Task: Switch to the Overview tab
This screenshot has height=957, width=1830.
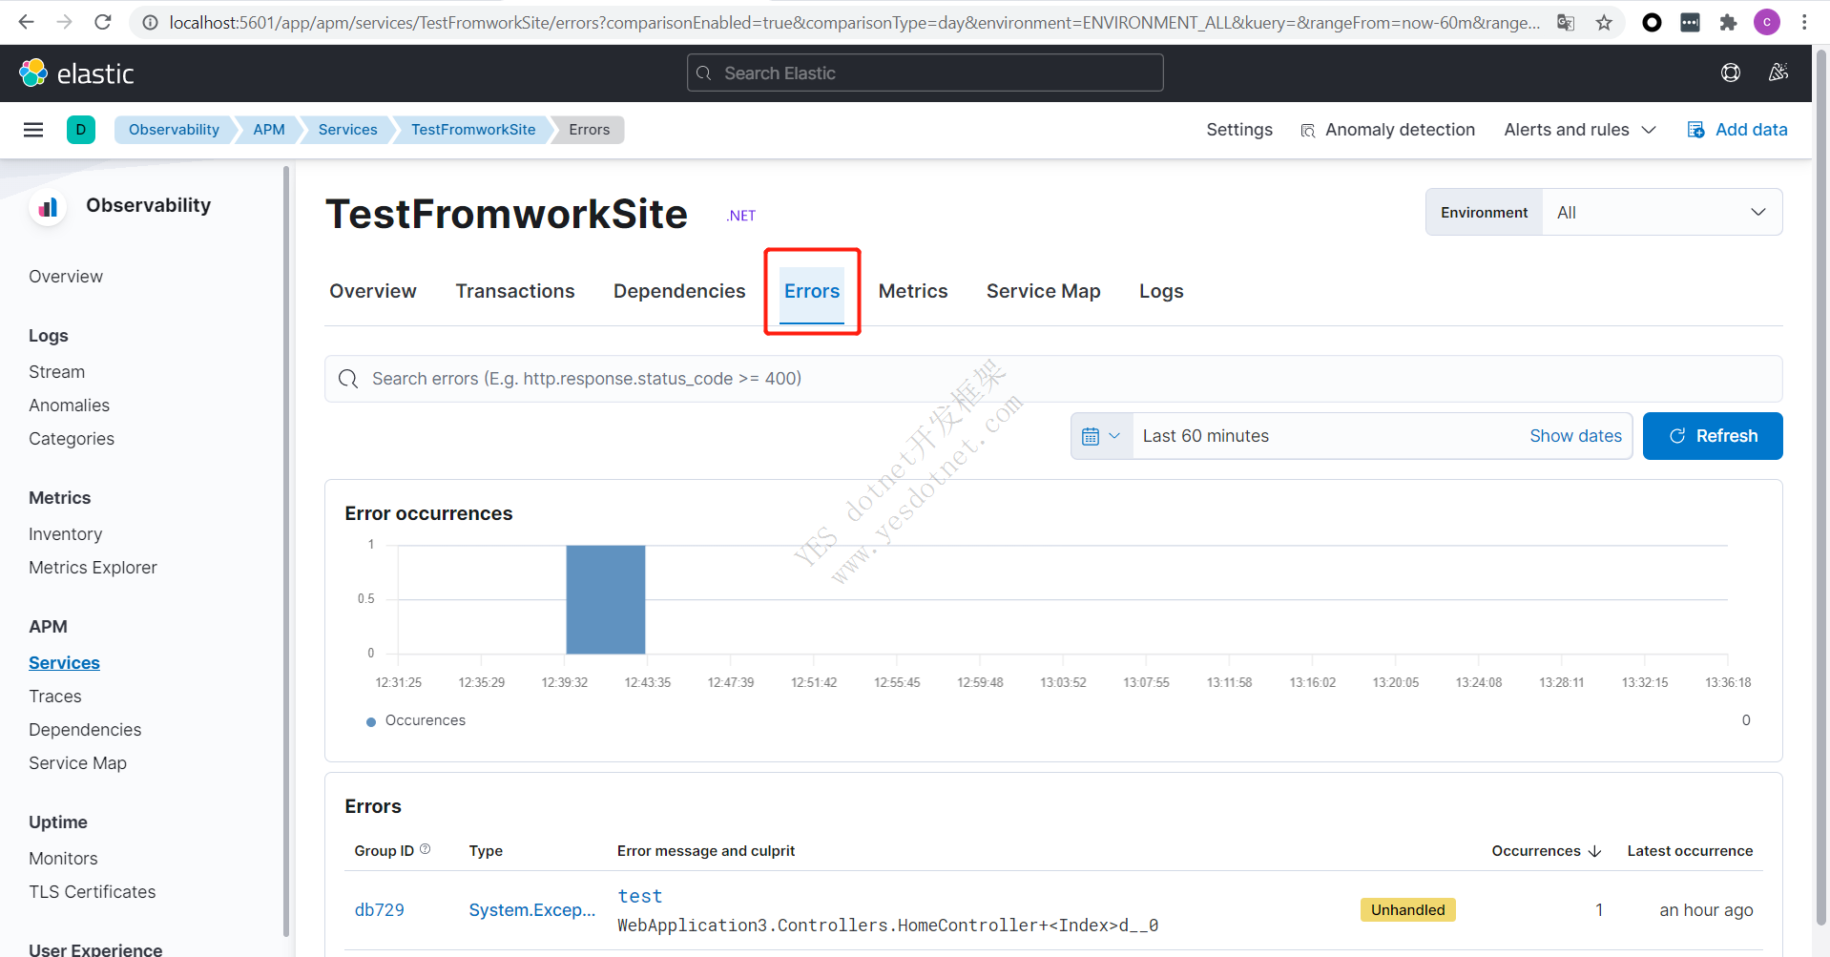Action: [373, 291]
